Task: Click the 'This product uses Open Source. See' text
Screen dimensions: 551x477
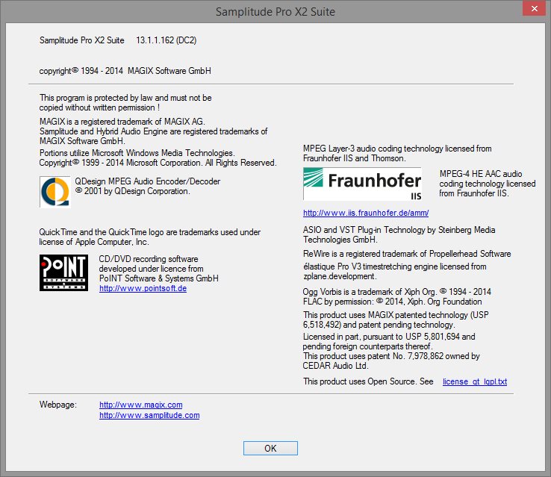Action: point(368,381)
